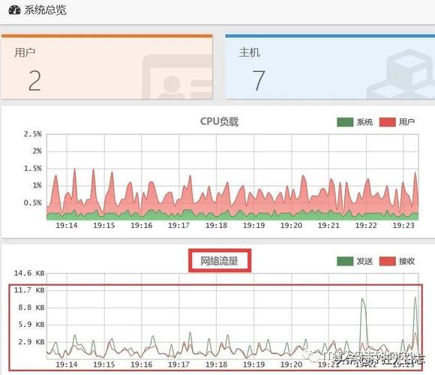Image resolution: width=435 pixels, height=375 pixels.
Task: Click the 19:14 time label under the CPU chart
Action: click(x=67, y=225)
